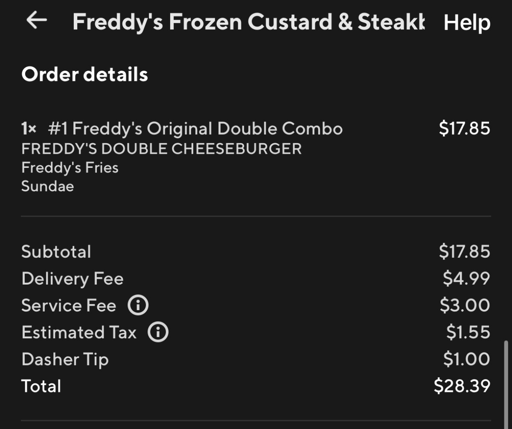Open the Service Fee info icon
Screen dimensions: 512x429
pyautogui.click(x=138, y=305)
